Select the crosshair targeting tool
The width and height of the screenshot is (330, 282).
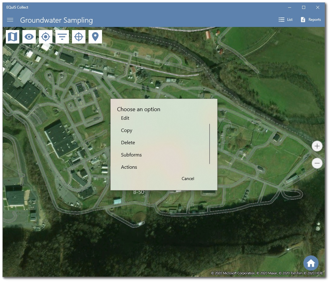click(78, 36)
